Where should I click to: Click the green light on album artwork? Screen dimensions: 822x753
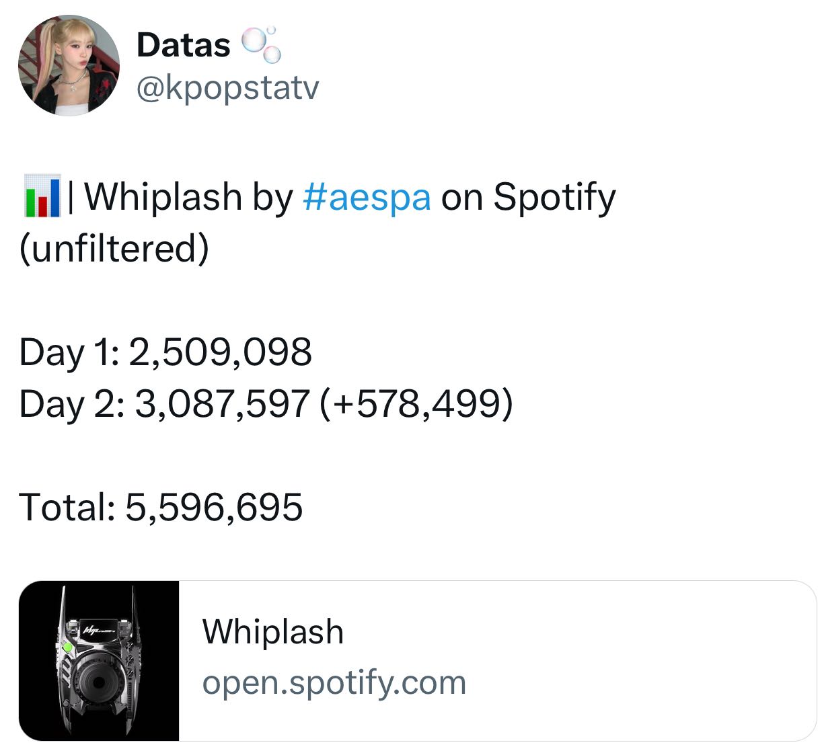[67, 647]
